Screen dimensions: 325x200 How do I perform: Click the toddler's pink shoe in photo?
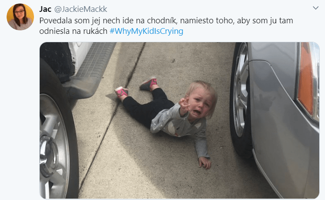pyautogui.click(x=121, y=92)
